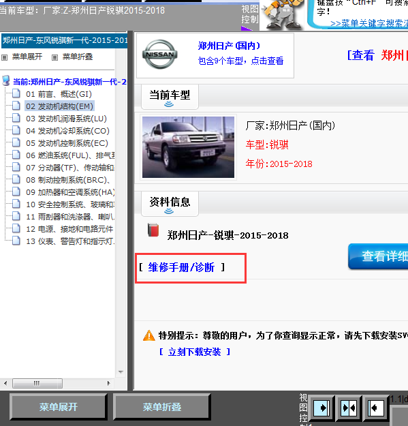Click the top 菜单展开 text link
Image resolution: width=408 pixels, height=426 pixels.
pos(27,57)
